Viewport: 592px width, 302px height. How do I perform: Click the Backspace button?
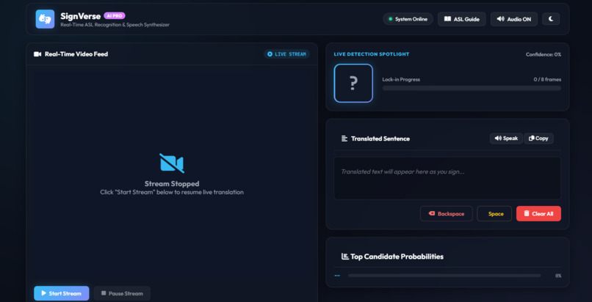[447, 213]
